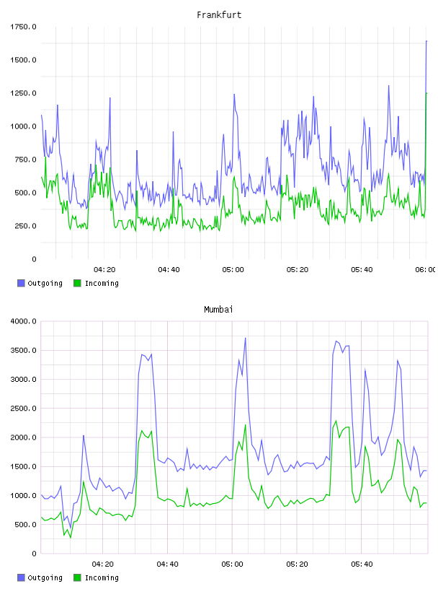The image size is (438, 589).
Task: Click the 04:40 time label on Frankfurt
Action: coord(169,270)
